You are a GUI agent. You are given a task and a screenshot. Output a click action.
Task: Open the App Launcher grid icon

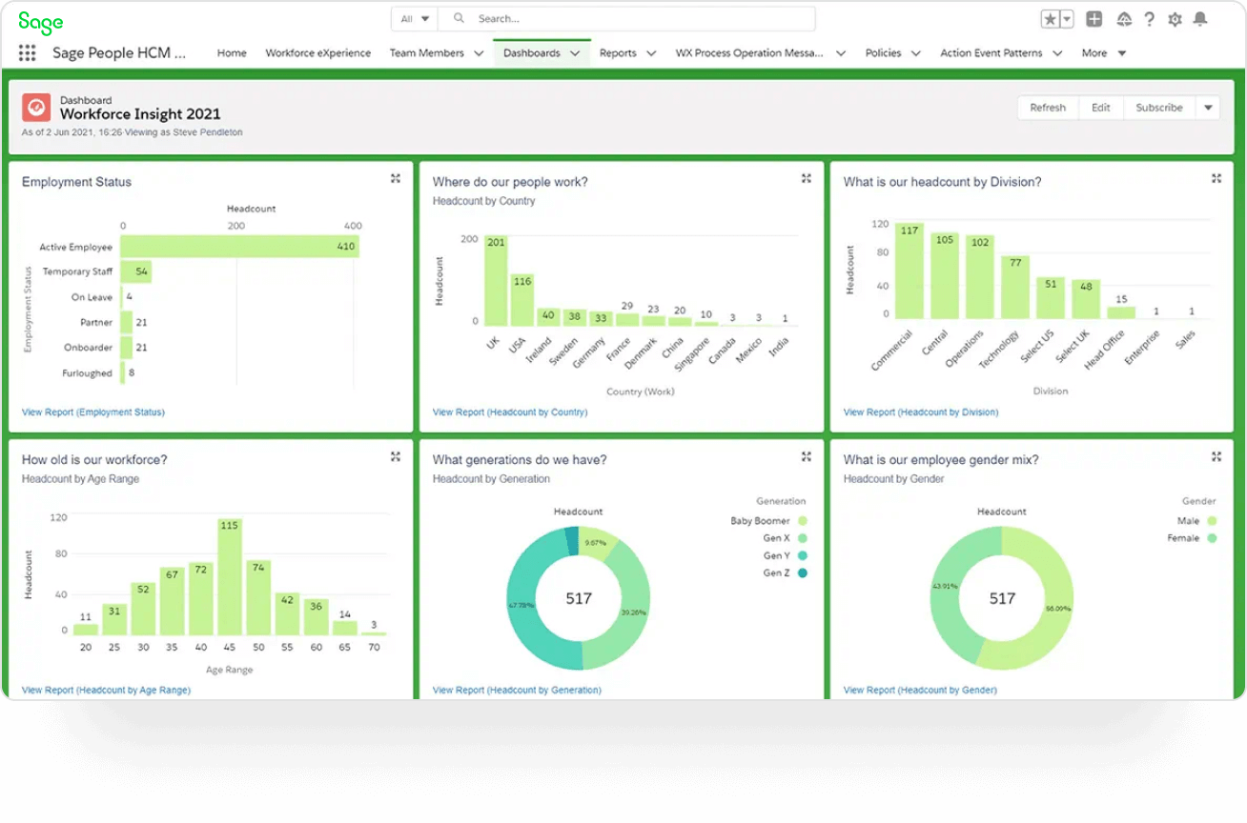(x=26, y=52)
